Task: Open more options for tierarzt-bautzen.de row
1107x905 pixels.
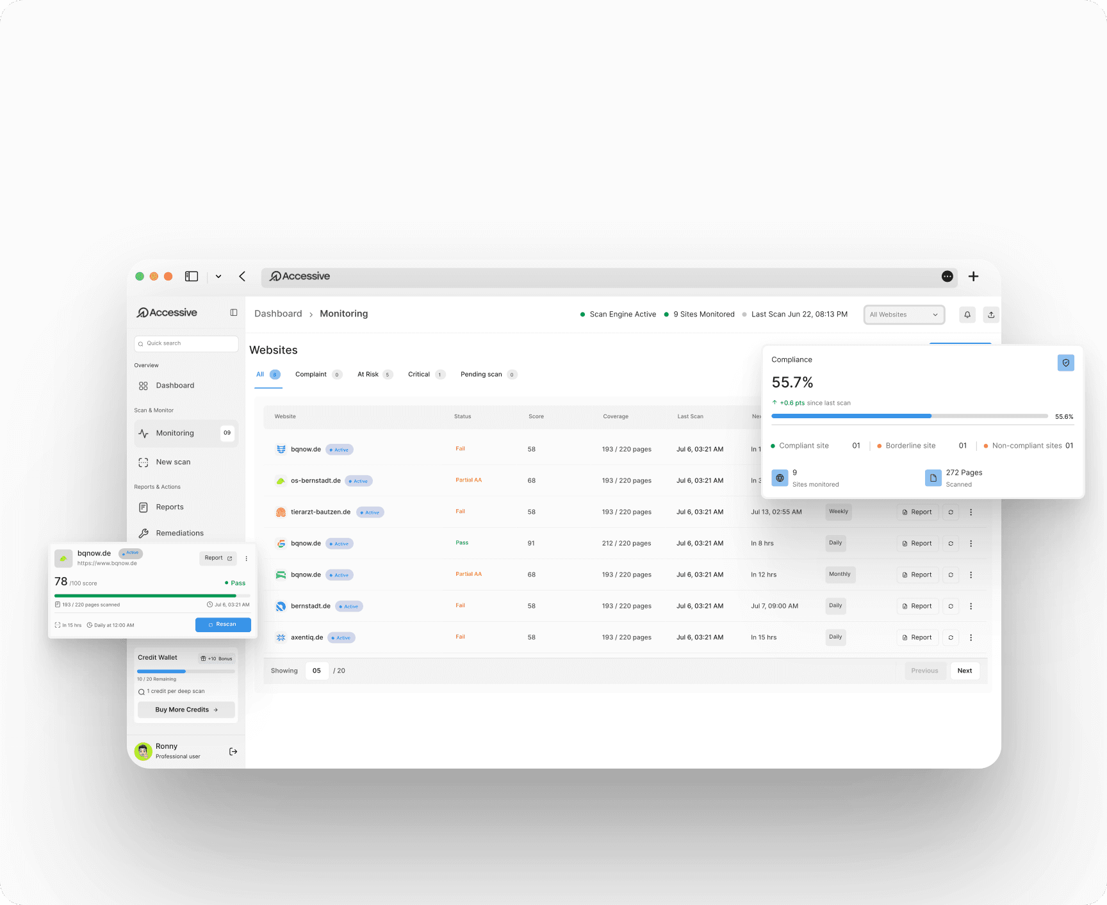Action: [971, 512]
